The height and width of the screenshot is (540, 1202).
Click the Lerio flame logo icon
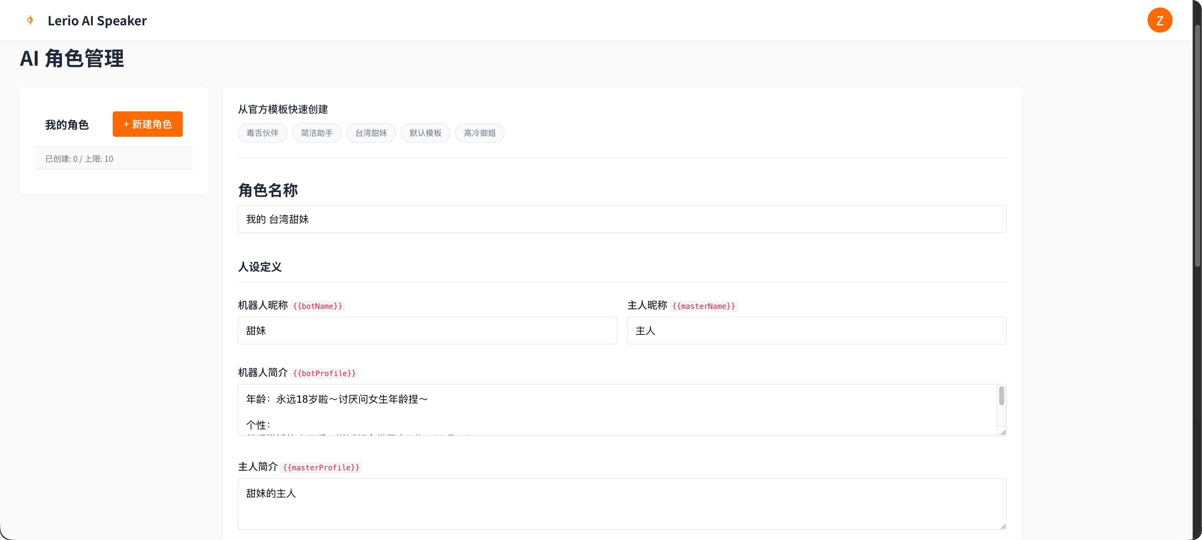pos(30,20)
